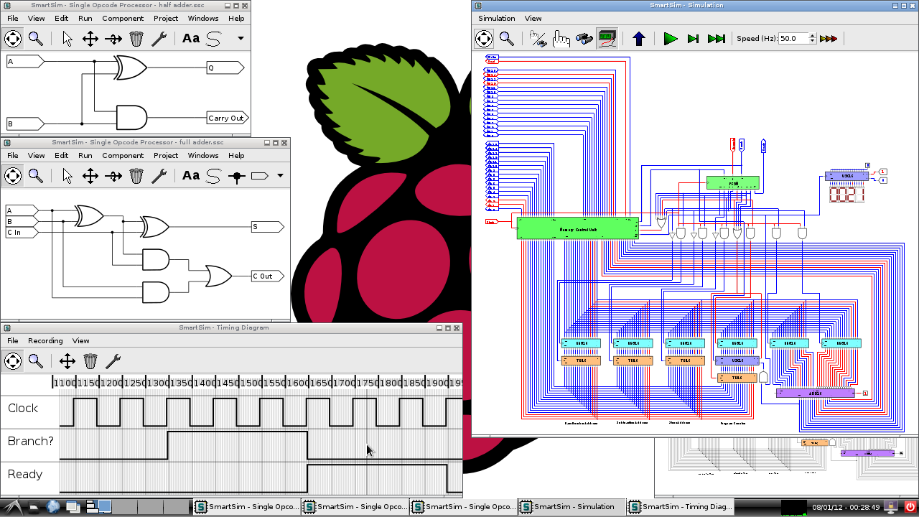
Task: Click the C Out pin in full adder
Action: tap(268, 276)
